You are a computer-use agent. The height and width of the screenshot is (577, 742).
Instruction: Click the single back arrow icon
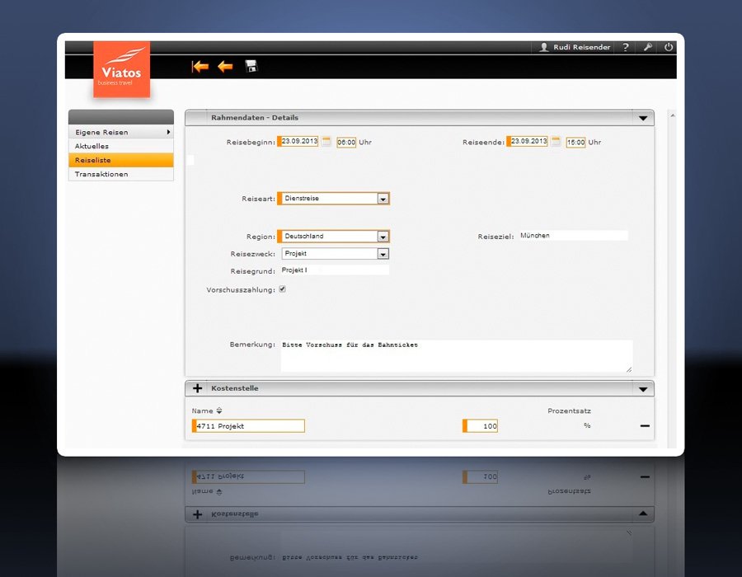pos(225,67)
